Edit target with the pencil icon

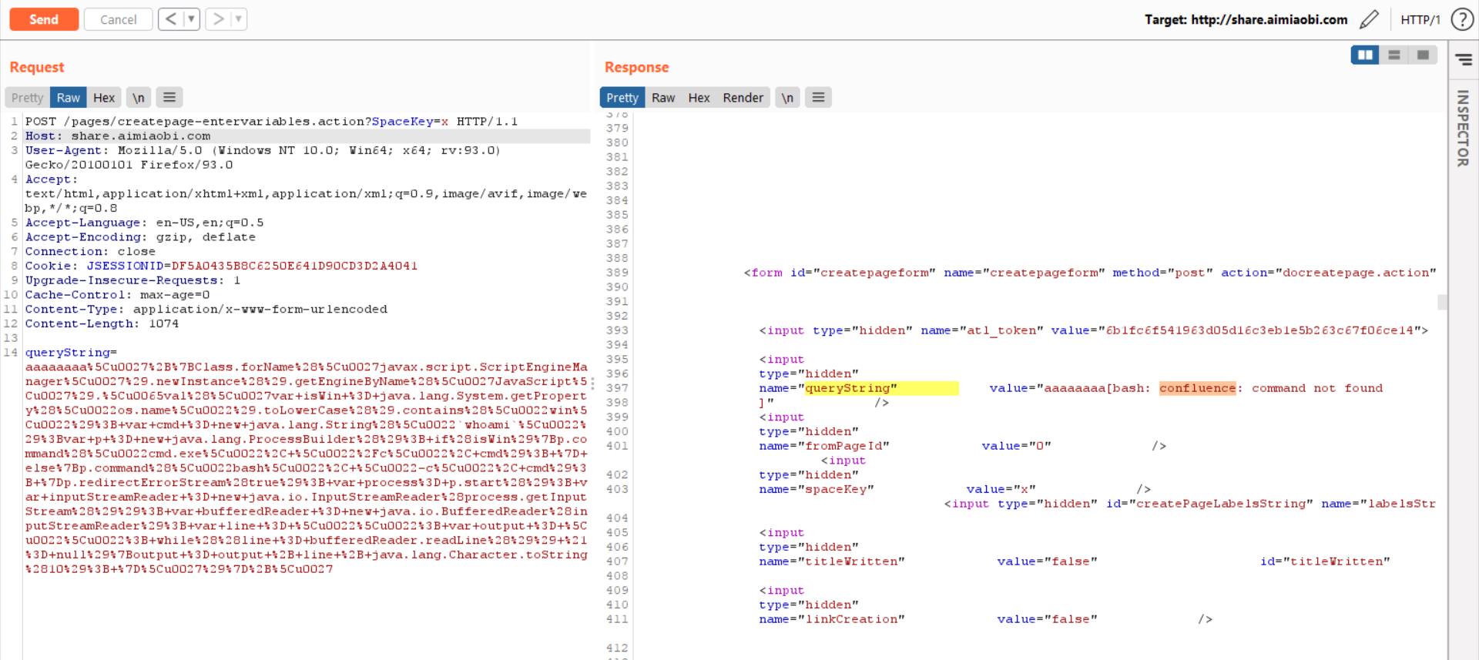click(1369, 19)
